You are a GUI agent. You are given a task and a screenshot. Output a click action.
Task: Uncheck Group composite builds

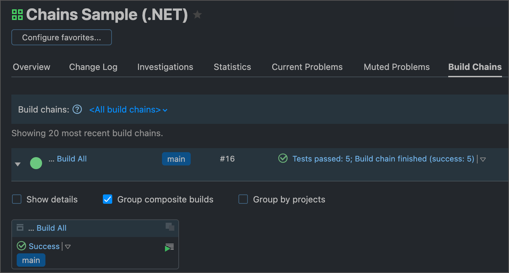[108, 199]
